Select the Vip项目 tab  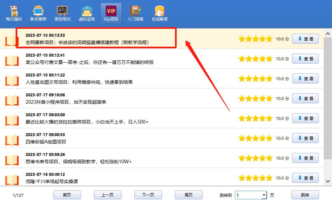point(111,13)
